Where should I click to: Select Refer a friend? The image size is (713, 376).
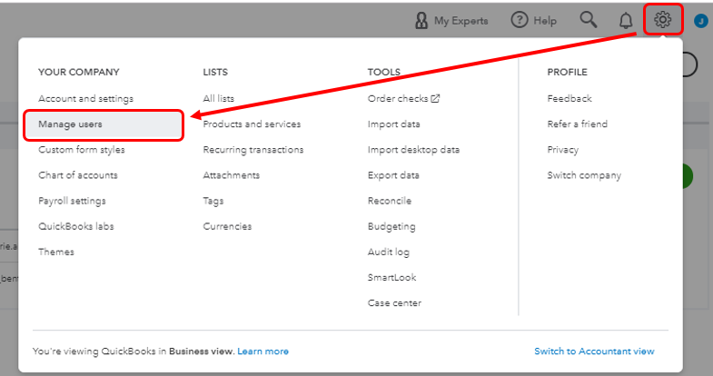[578, 124]
